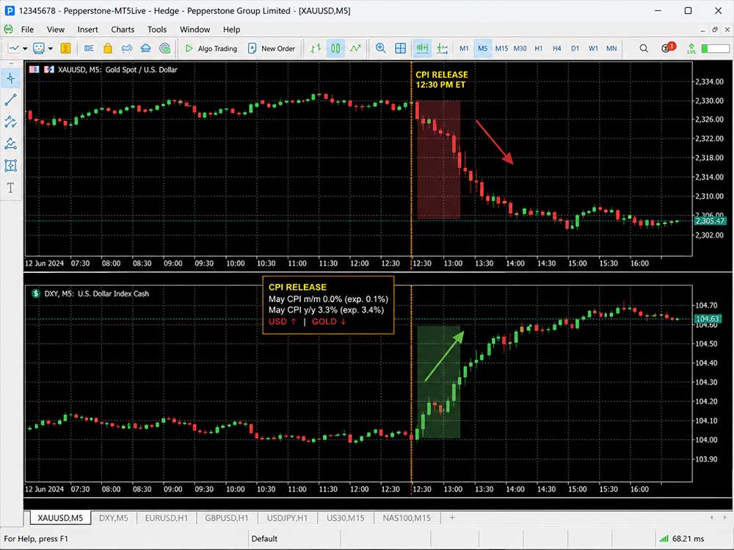Image resolution: width=734 pixels, height=550 pixels.
Task: Open the Strategy Tester radar icon
Action: (164, 48)
